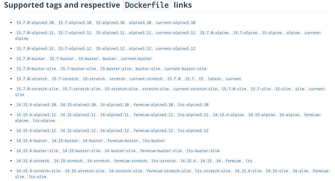This screenshot has height=181, width=335.
Task: Open the current-buster Dockerfile link
Action: click(x=136, y=59)
